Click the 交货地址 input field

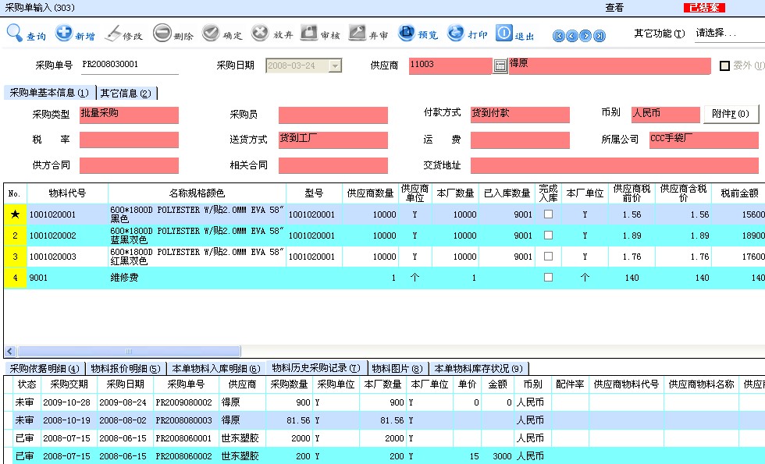pyautogui.click(x=614, y=165)
